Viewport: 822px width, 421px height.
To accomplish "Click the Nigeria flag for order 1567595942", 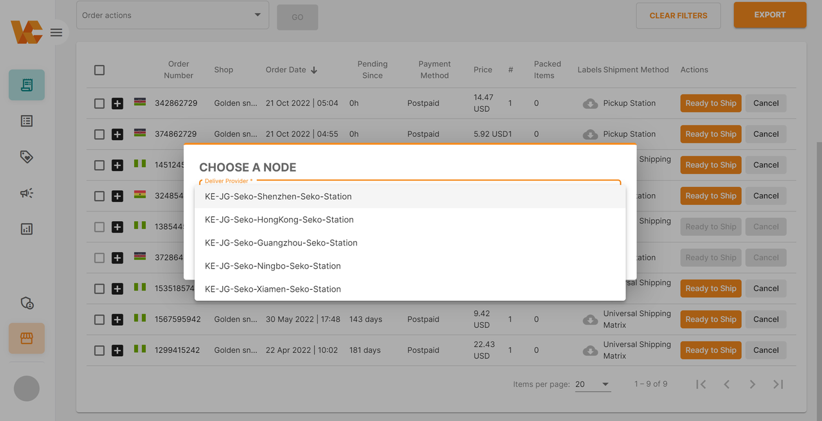I will point(139,318).
